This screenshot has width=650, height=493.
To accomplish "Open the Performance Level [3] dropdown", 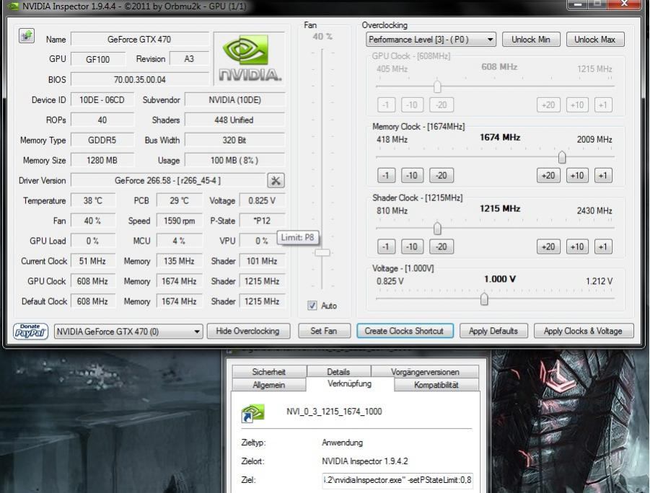I will [431, 40].
